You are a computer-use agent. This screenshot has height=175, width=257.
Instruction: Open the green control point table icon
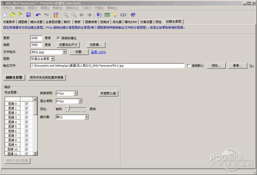click(x=107, y=15)
